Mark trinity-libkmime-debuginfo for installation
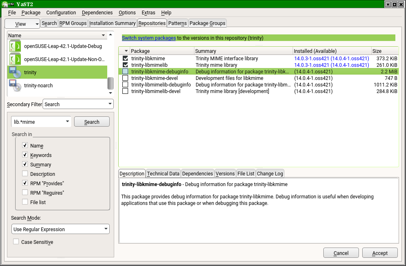This screenshot has height=266, width=406. pyautogui.click(x=125, y=71)
